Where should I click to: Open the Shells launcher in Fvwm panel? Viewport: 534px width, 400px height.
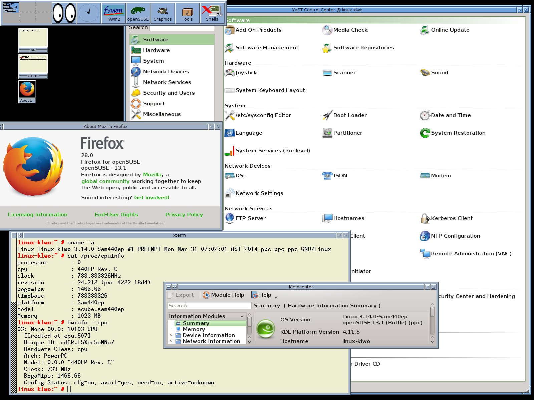tap(212, 13)
